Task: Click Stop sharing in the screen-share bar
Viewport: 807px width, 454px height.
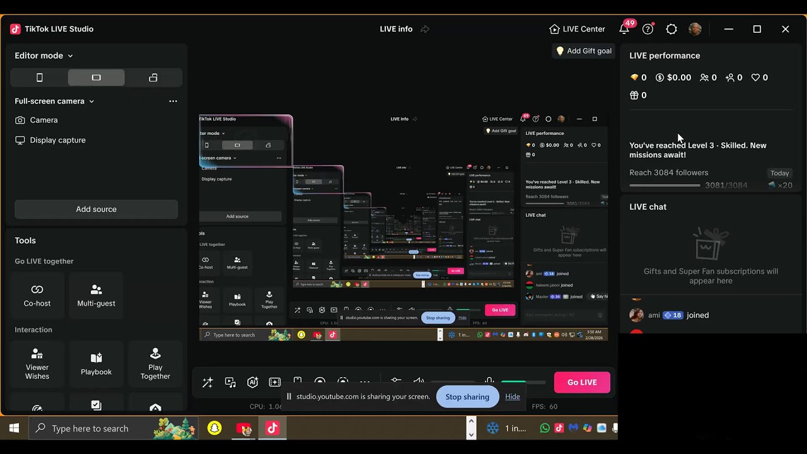Action: [x=467, y=397]
